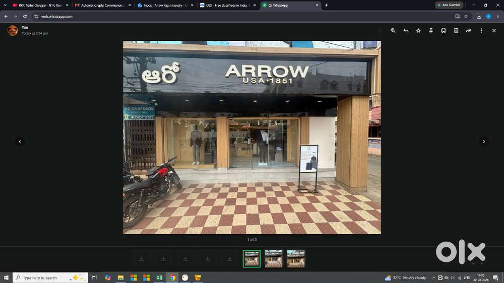Open a new browser tab

(x=326, y=5)
